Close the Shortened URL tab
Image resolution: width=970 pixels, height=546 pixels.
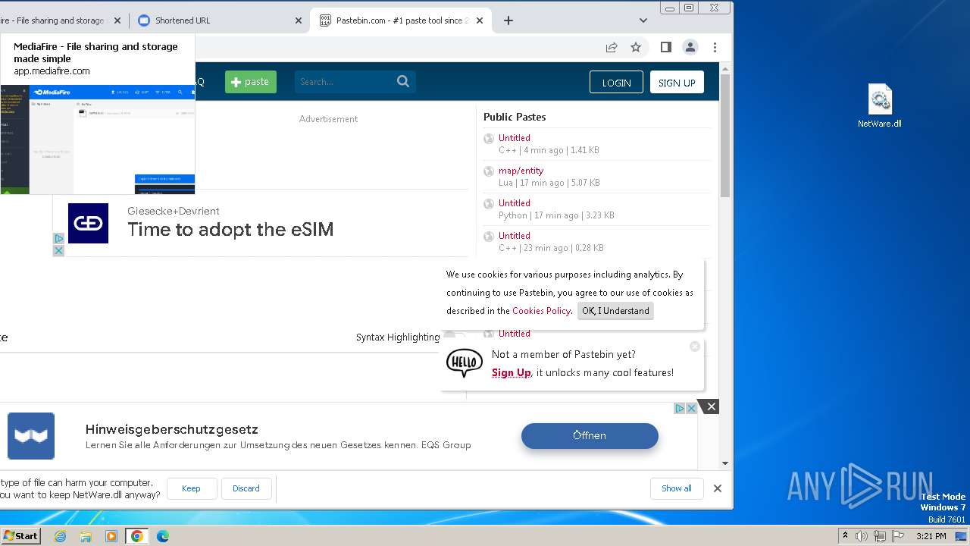tap(299, 20)
